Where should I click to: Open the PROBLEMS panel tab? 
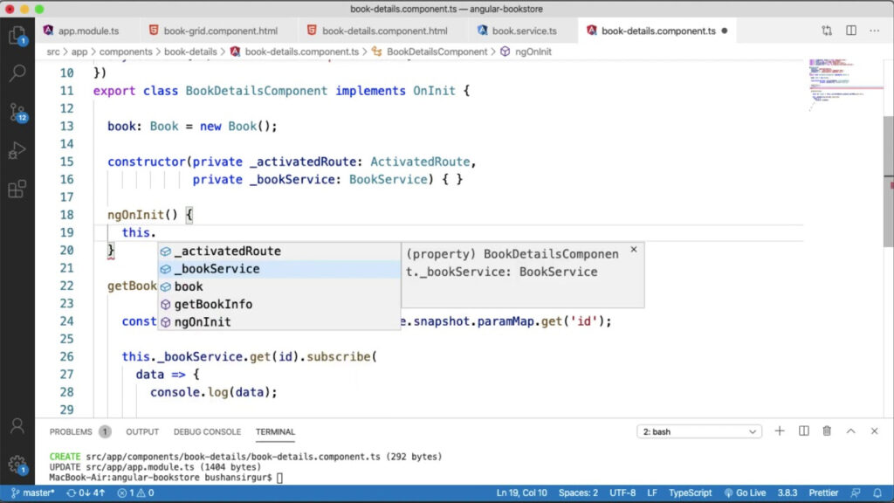click(x=79, y=431)
